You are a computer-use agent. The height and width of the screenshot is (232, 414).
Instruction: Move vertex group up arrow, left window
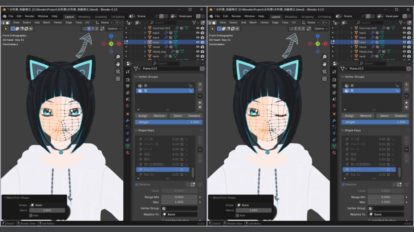(x=200, y=102)
